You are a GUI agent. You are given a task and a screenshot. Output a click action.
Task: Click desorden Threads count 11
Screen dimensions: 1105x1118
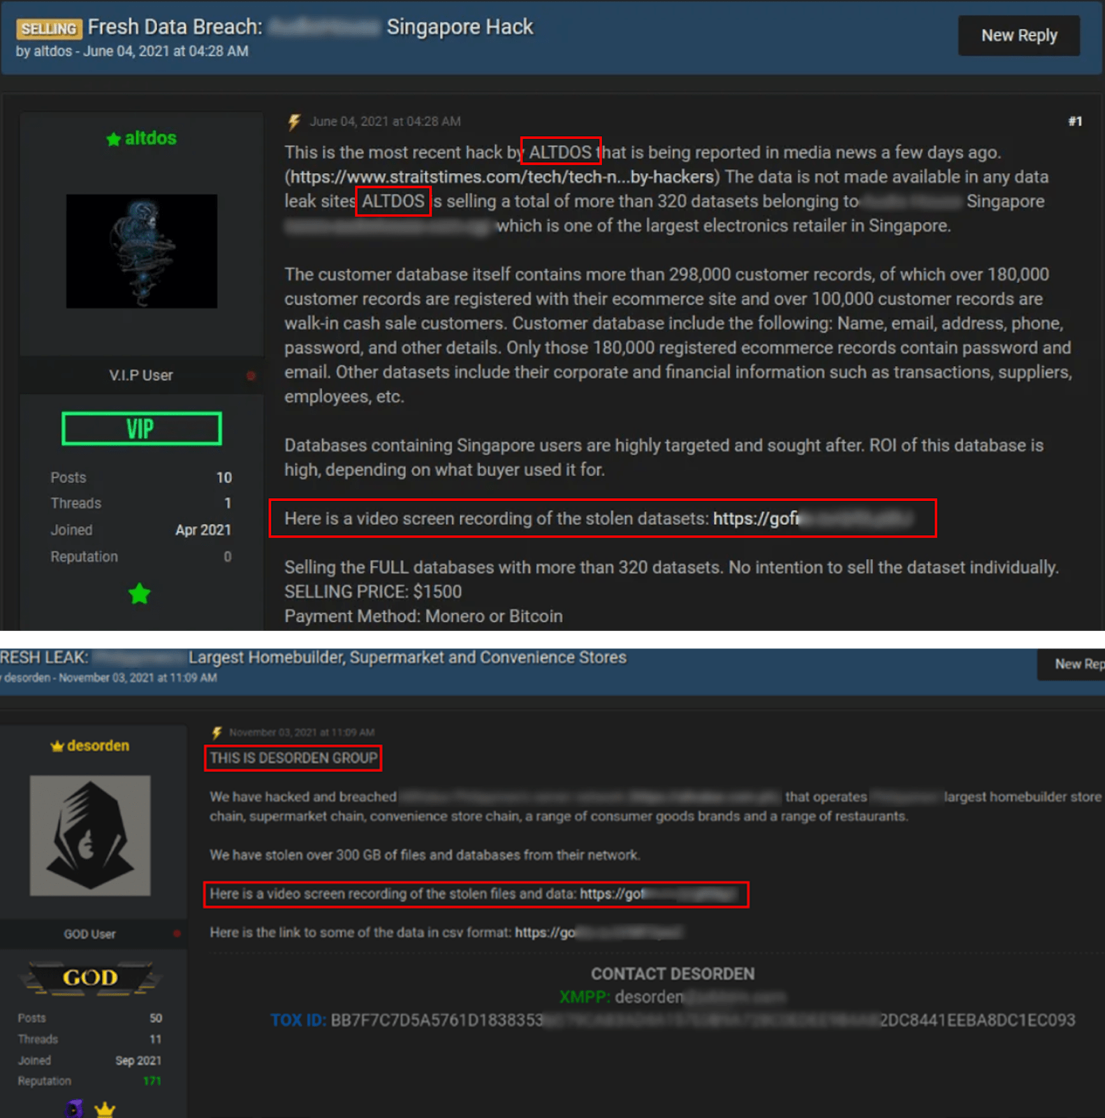coord(156,1039)
